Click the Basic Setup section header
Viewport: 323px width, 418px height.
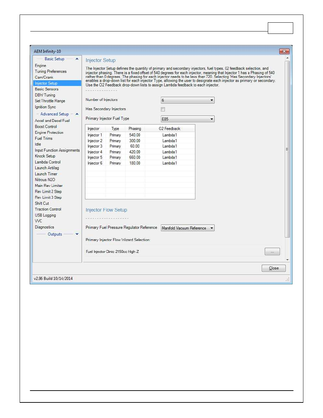(55, 59)
